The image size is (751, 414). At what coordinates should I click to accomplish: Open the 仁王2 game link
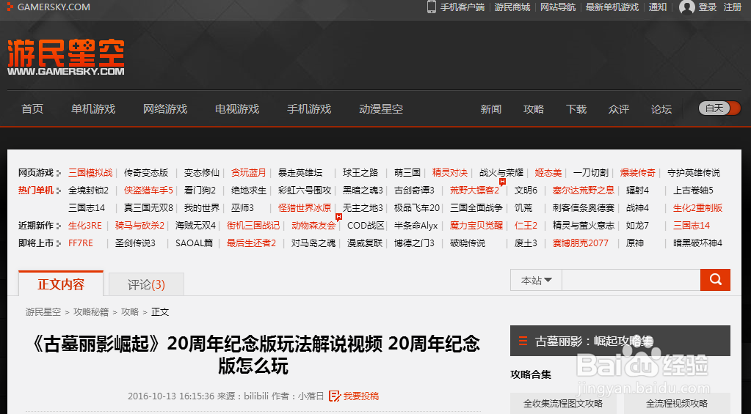[526, 226]
